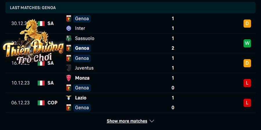Click the Sassuolo club crest icon
This screenshot has width=261, height=130.
tap(68, 38)
